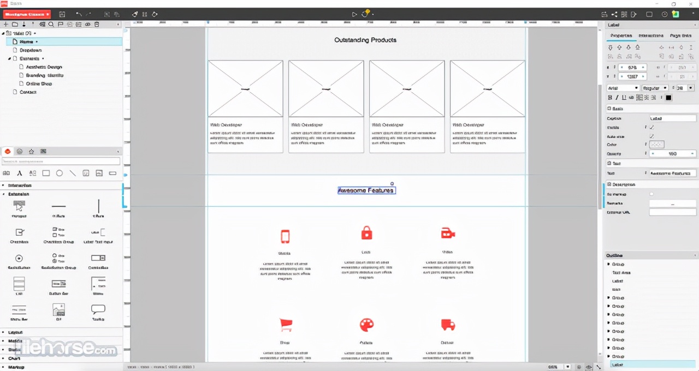The image size is (699, 371).
Task: Pick the ComboBox component
Action: 98,261
